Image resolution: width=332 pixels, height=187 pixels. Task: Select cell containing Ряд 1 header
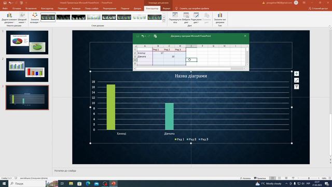(x=158, y=50)
